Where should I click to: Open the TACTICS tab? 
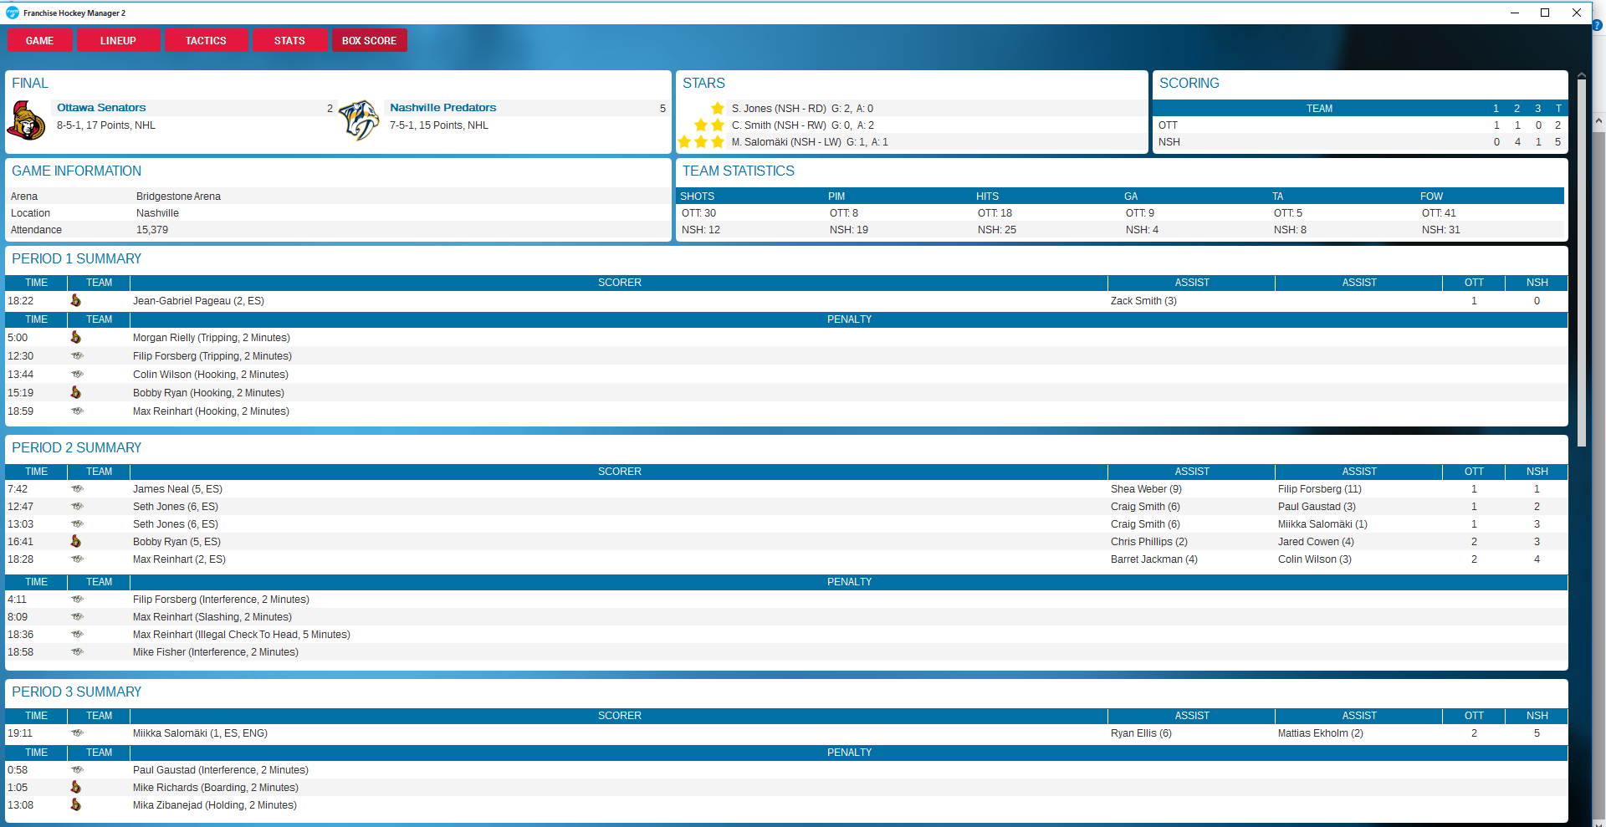click(x=206, y=40)
